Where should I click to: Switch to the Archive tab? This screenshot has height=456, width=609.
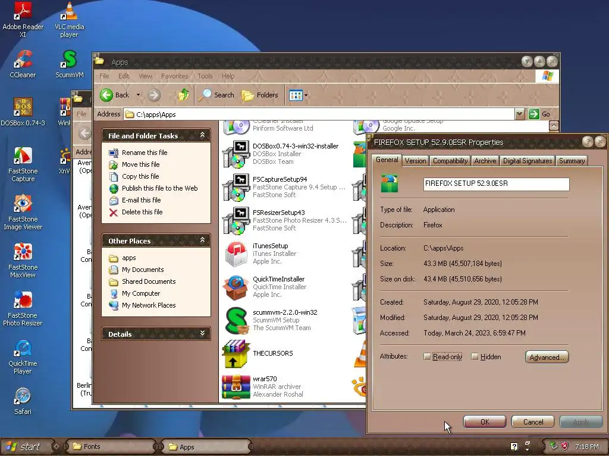485,161
